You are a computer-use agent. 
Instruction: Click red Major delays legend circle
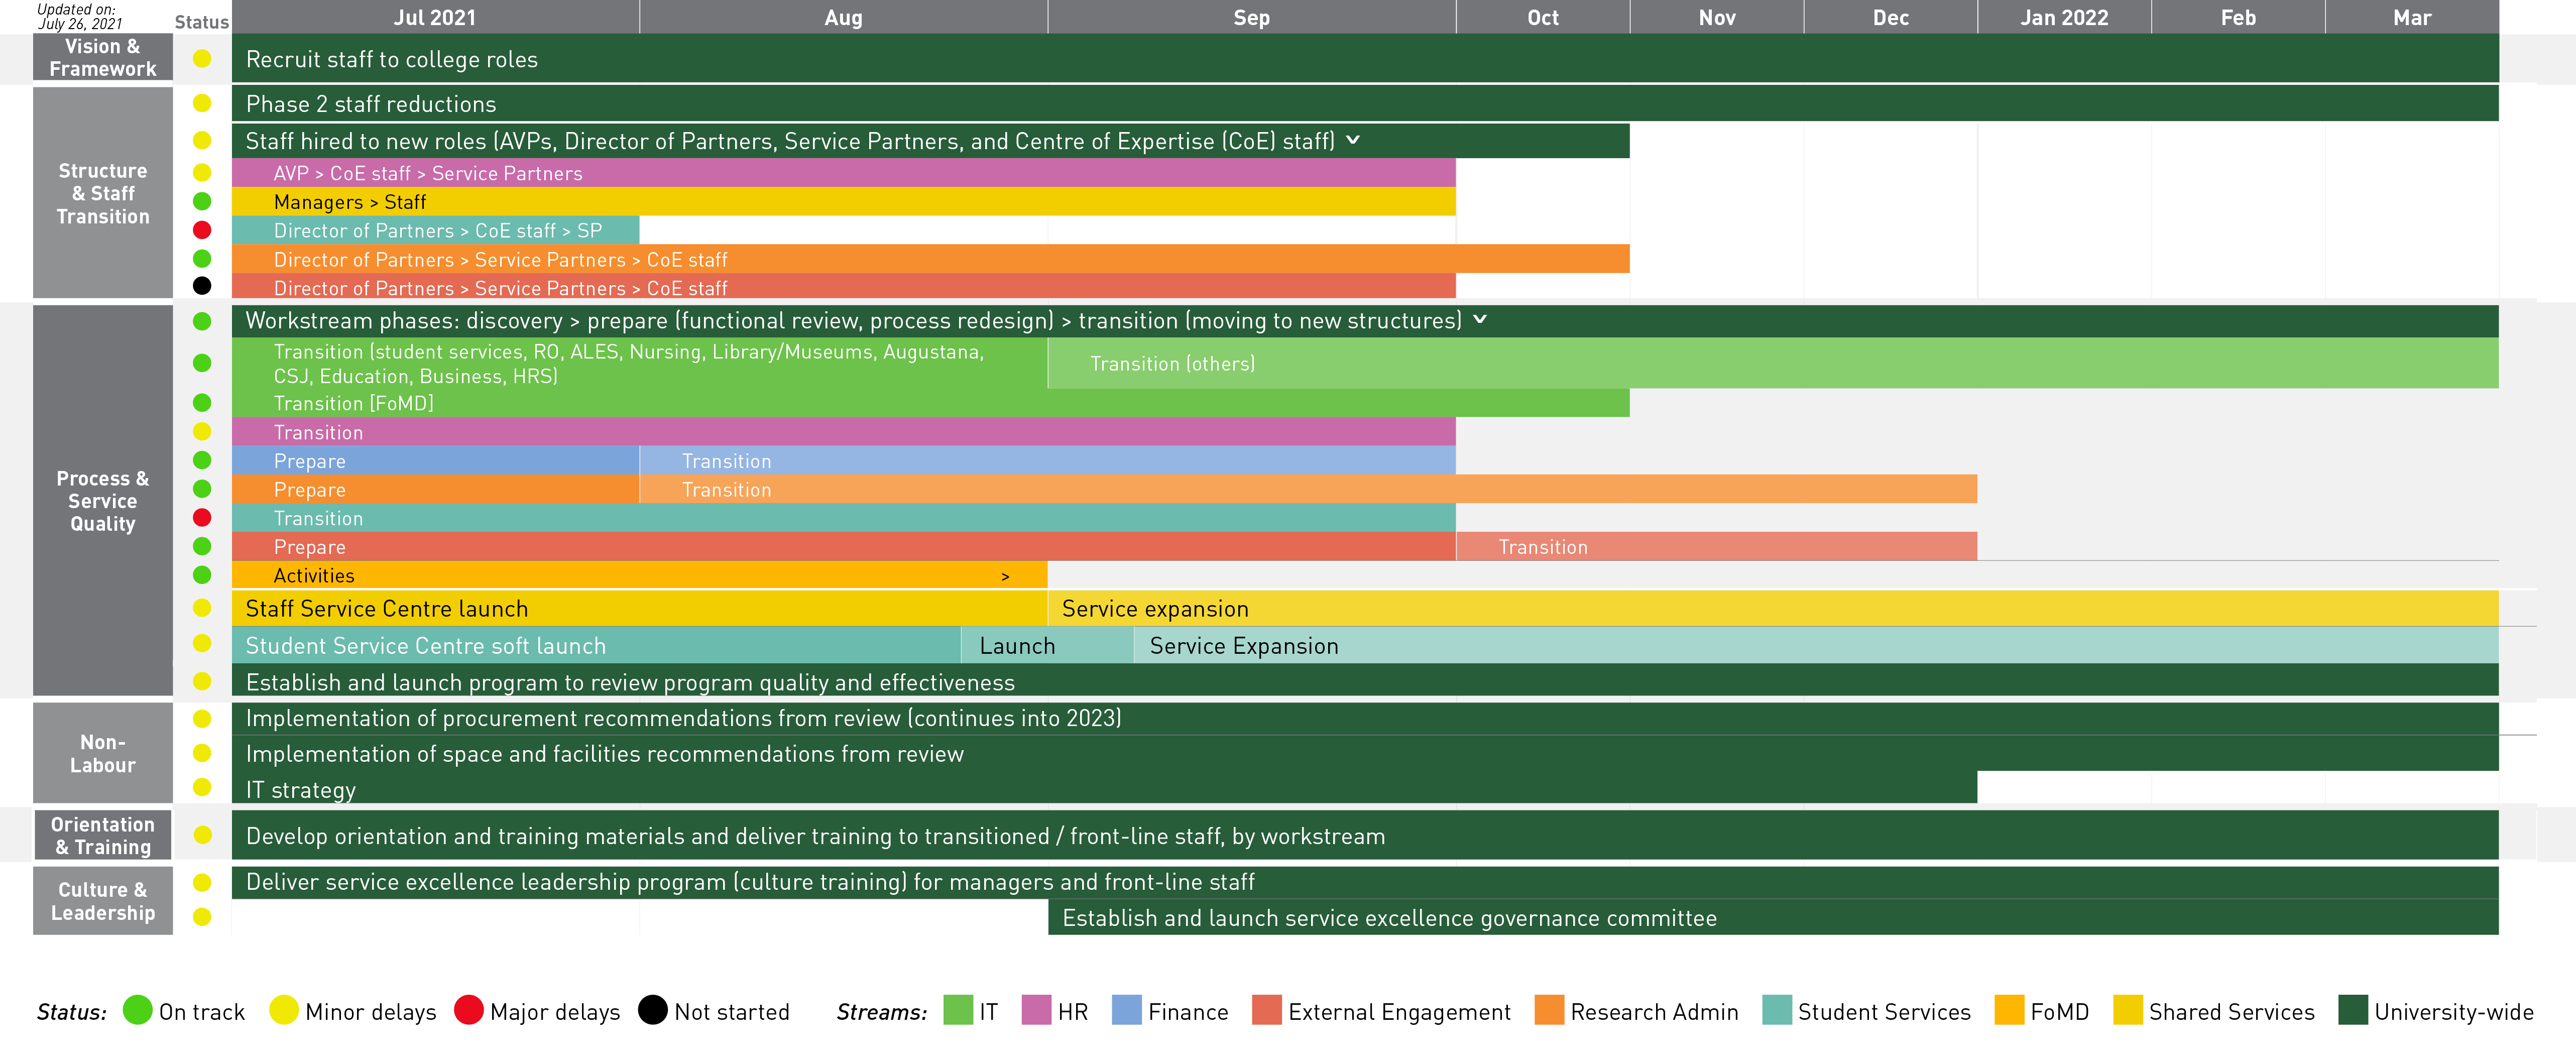tap(468, 1010)
